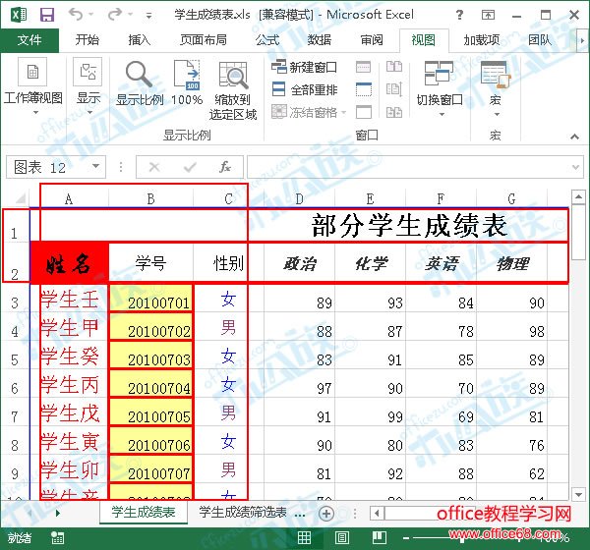Click the cell 20100704
The image size is (590, 550).
151,383
